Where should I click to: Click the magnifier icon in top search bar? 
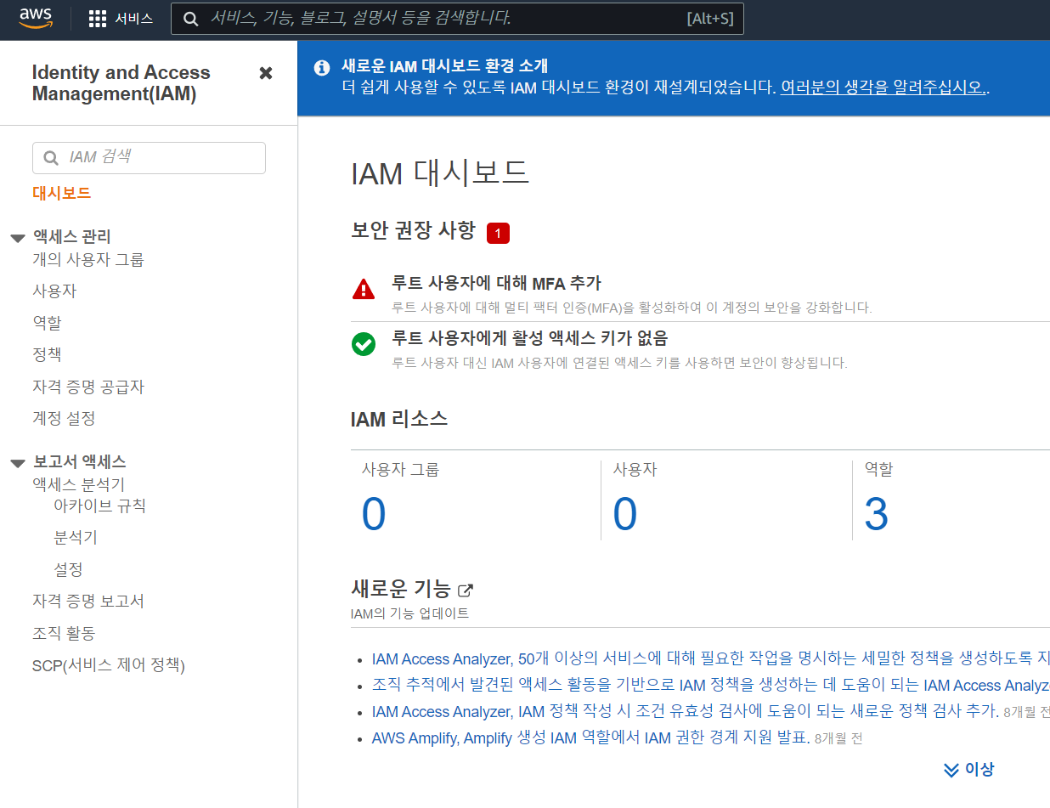click(x=191, y=19)
